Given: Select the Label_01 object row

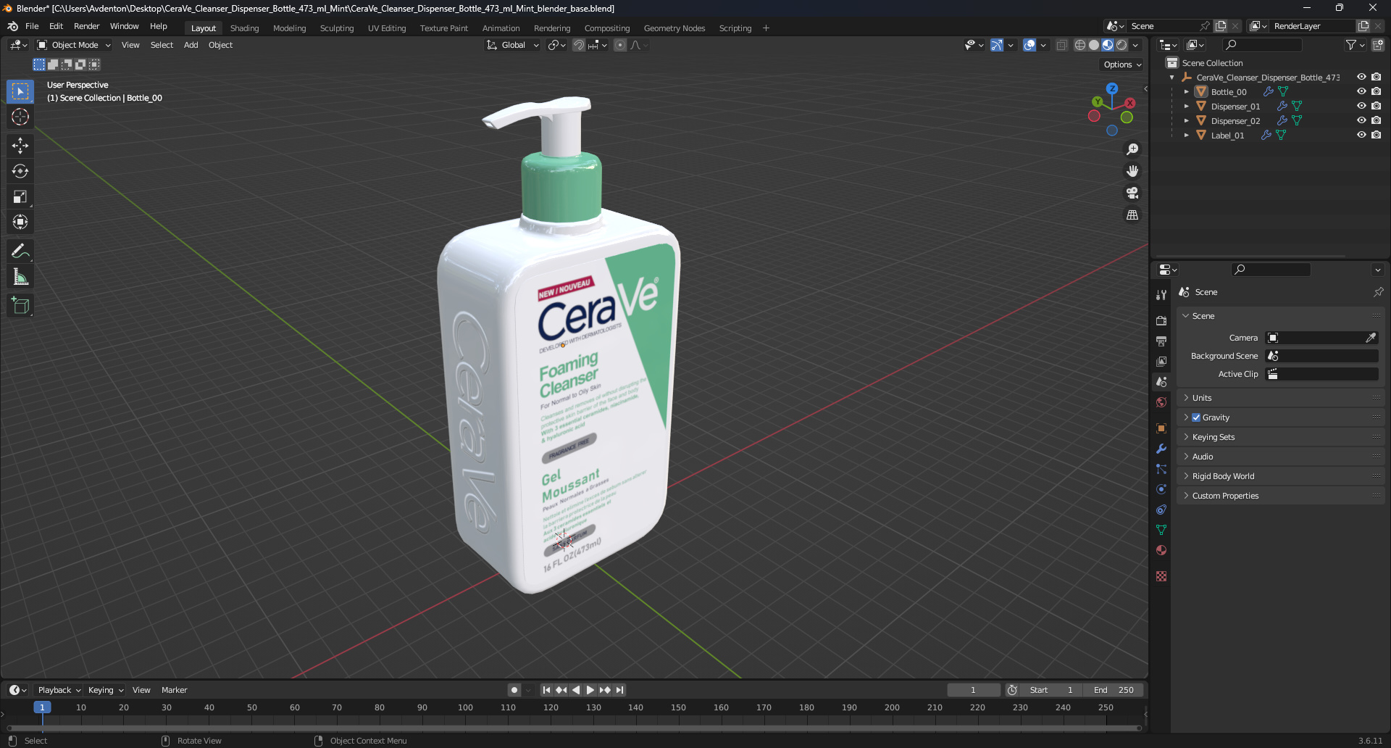Looking at the screenshot, I should 1227,136.
